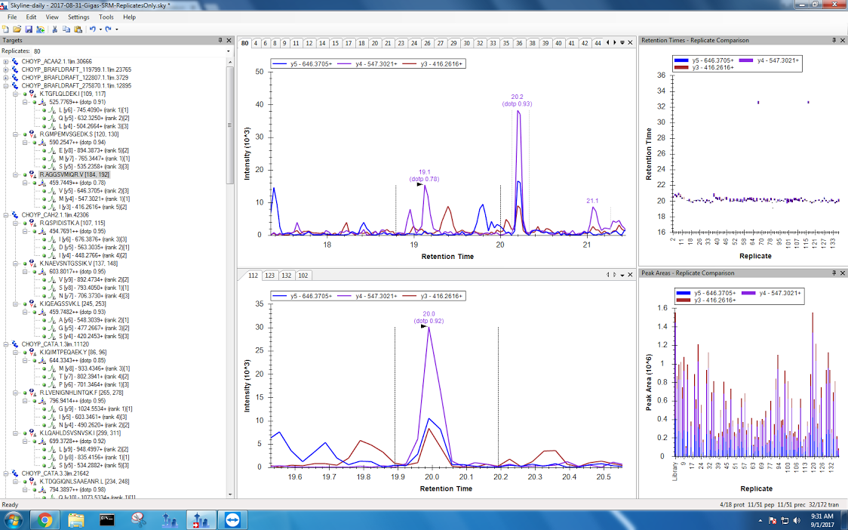Screen dimensions: 848x530
Task: Click the Undo arrow icon
Action: point(92,29)
